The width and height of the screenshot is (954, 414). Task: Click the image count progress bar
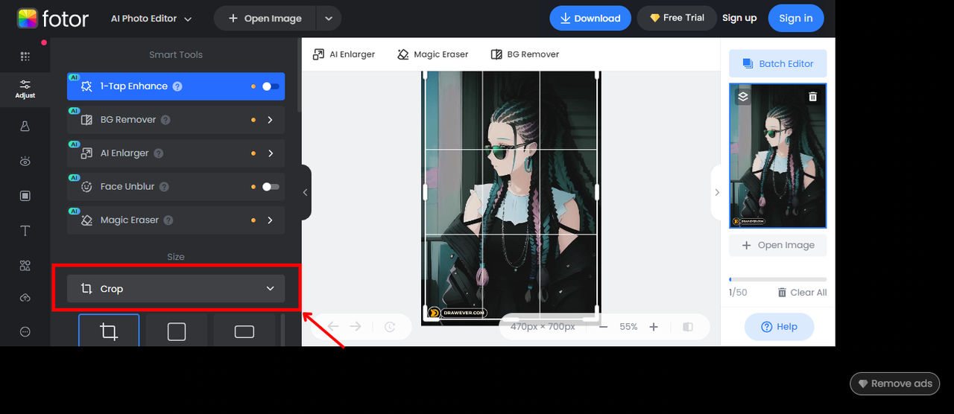pyautogui.click(x=778, y=279)
